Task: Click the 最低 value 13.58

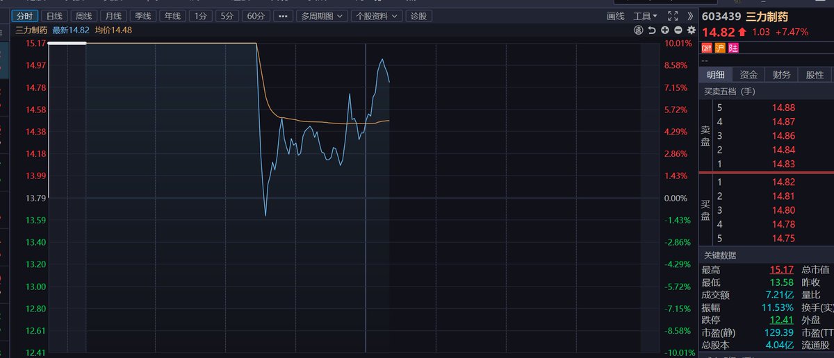Action: click(782, 282)
